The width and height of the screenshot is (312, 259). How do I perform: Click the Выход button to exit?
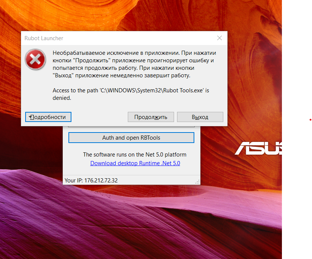(200, 117)
